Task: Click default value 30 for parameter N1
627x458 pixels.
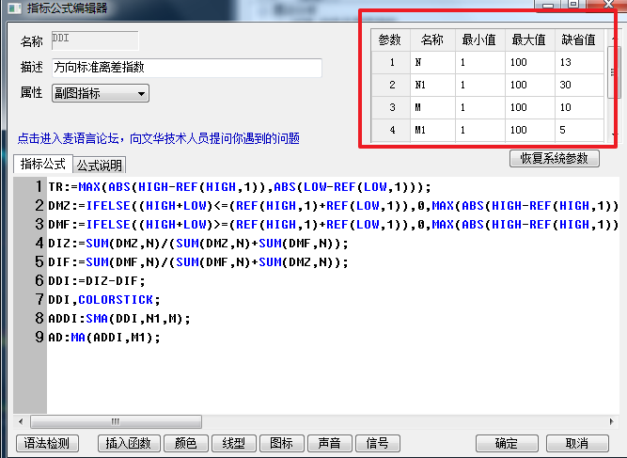Action: (579, 85)
